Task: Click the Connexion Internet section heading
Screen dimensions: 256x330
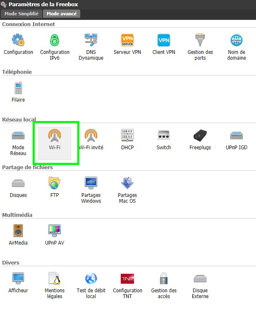Action: click(29, 24)
